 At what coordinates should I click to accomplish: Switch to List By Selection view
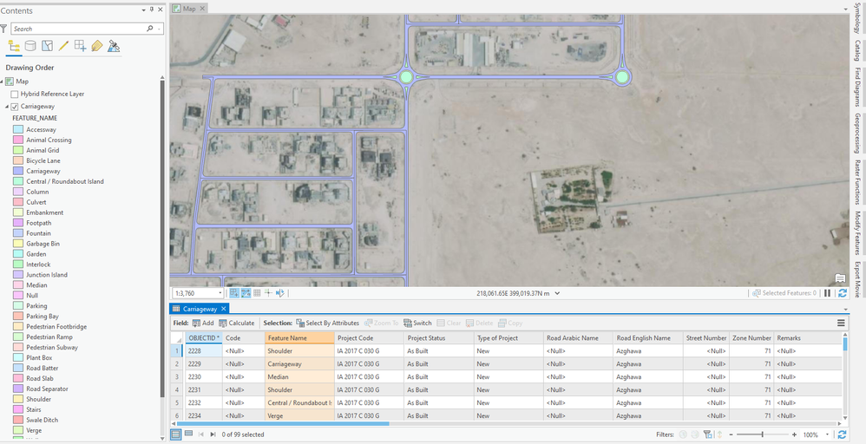click(x=48, y=46)
